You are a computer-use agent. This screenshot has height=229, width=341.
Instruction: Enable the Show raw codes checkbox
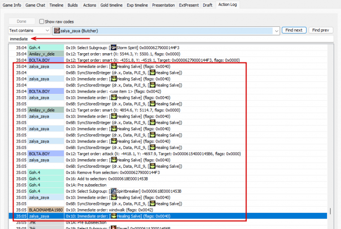pos(42,21)
